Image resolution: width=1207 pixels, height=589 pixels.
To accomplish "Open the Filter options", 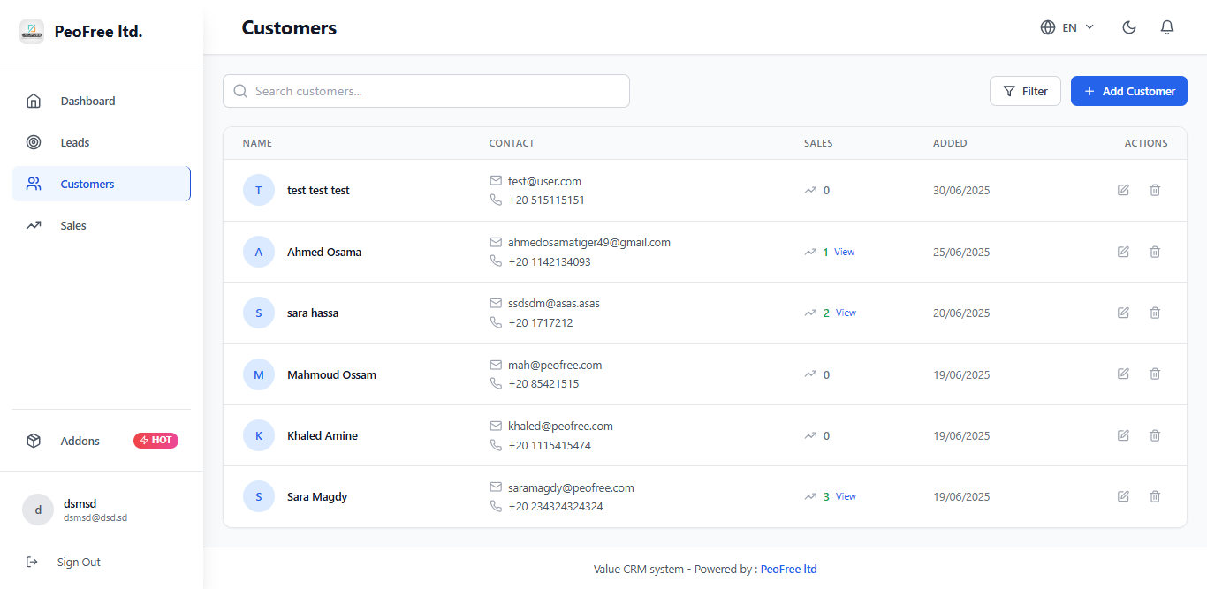I will (x=1025, y=91).
